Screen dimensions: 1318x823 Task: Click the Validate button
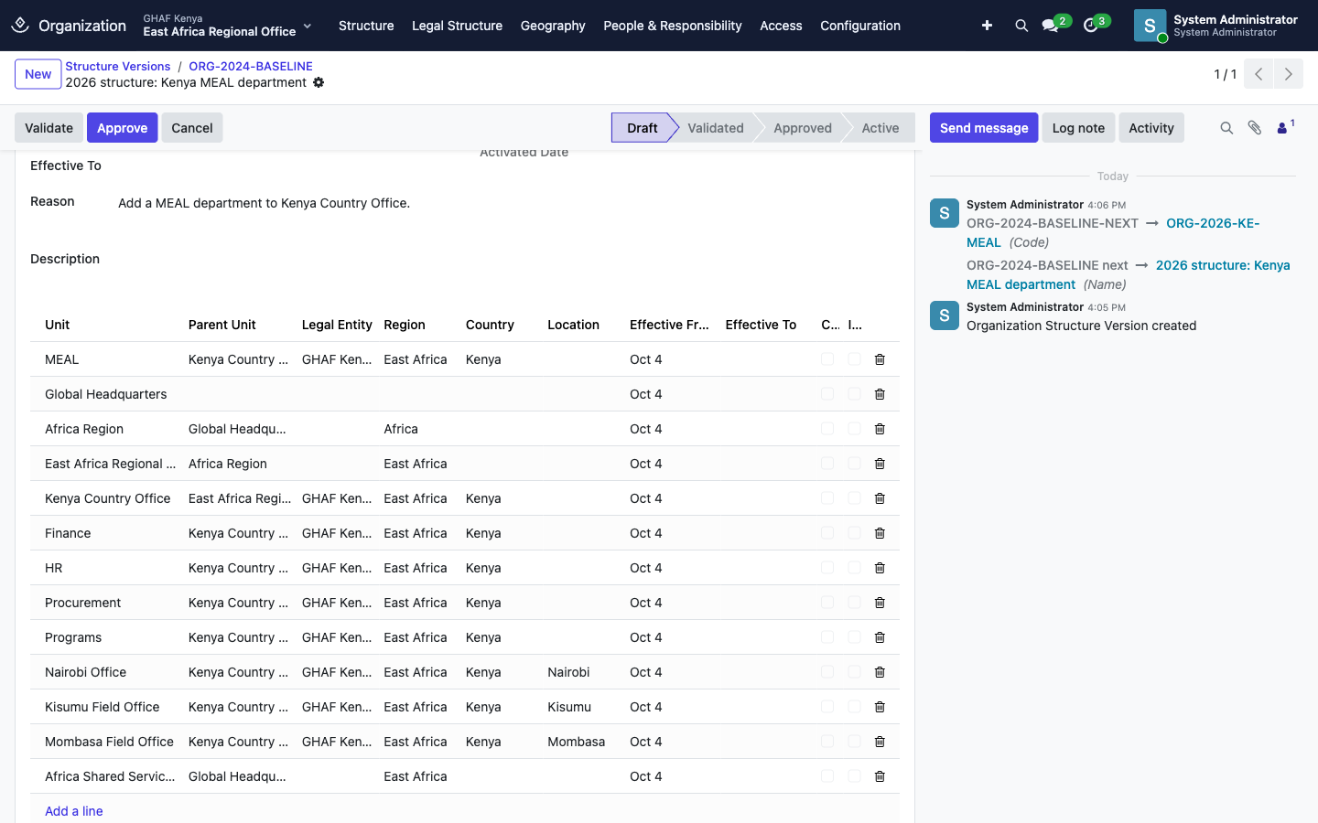pos(49,128)
